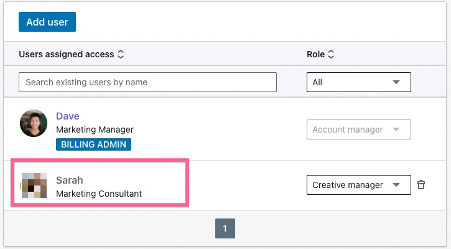Viewport: 451px width, 249px height.
Task: Click the Role column header label
Action: click(315, 55)
